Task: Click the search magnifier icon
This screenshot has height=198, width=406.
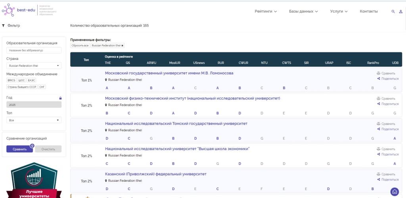Action: (393, 12)
